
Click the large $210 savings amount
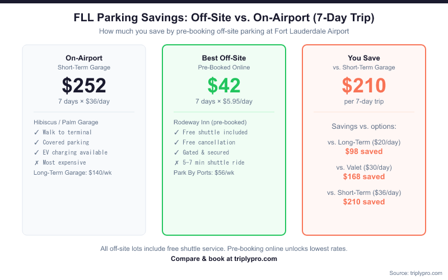364,86
